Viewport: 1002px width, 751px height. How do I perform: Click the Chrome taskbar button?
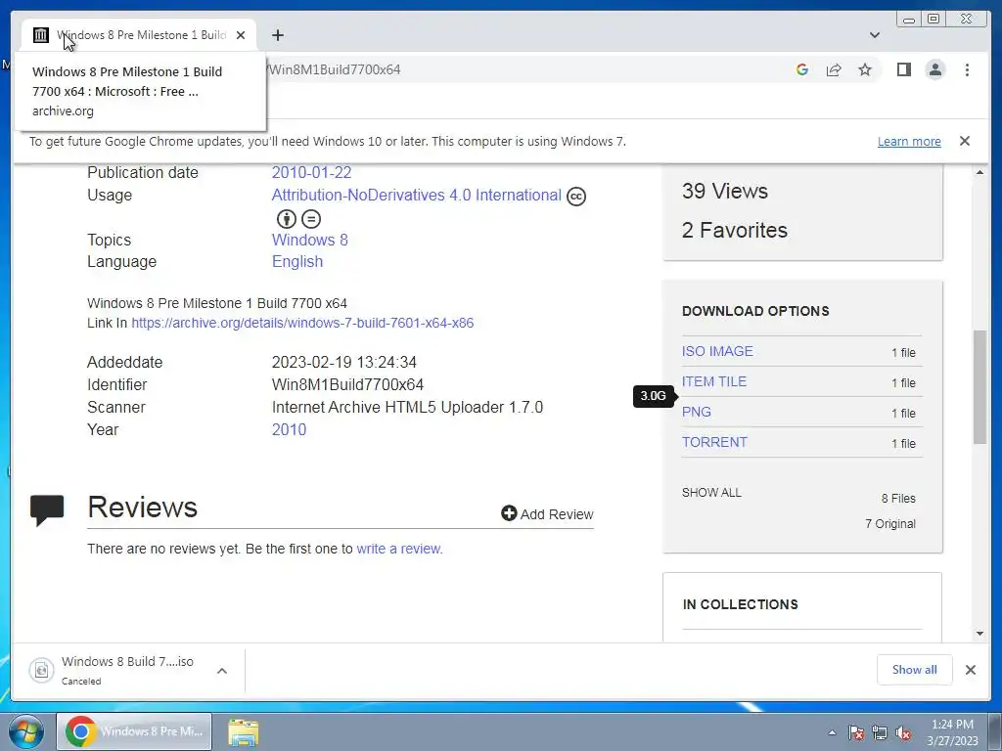pos(134,731)
